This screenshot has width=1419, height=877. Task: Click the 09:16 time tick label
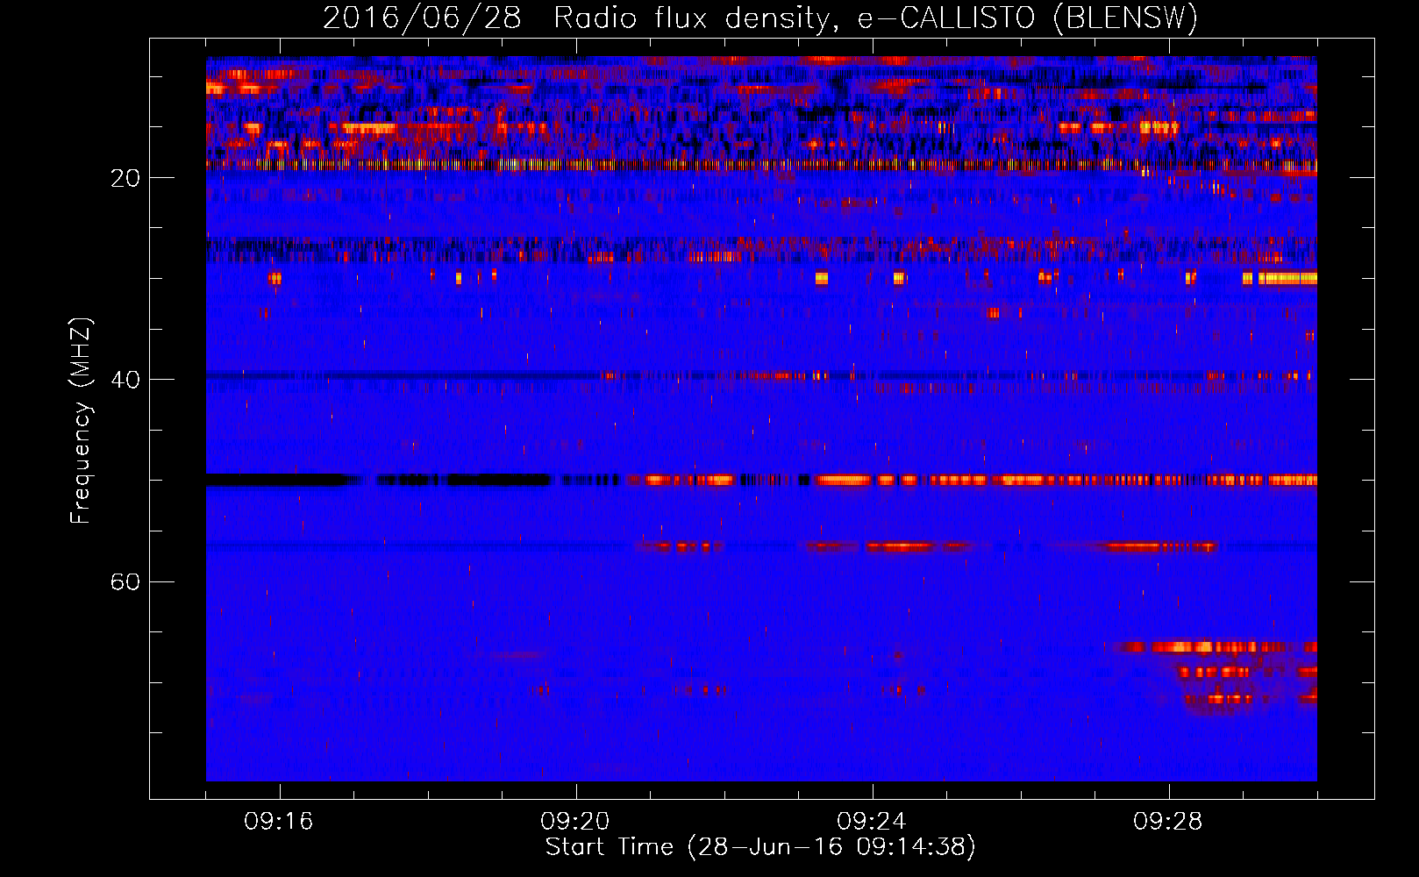[x=279, y=822]
